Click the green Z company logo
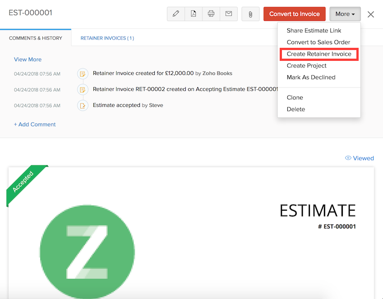383x299 pixels. pos(87,252)
